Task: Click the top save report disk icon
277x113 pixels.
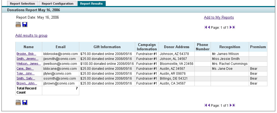Action: (x=25, y=25)
